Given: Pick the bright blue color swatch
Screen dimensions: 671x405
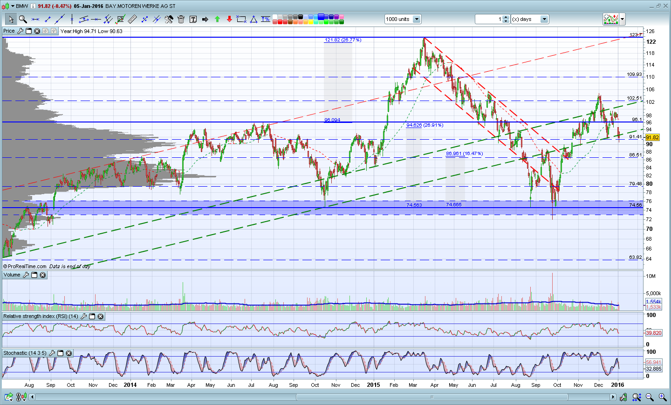Looking at the screenshot, I should point(321,17).
